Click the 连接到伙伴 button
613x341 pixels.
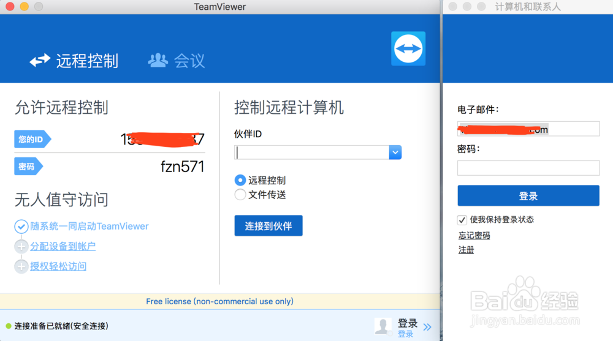tap(268, 226)
